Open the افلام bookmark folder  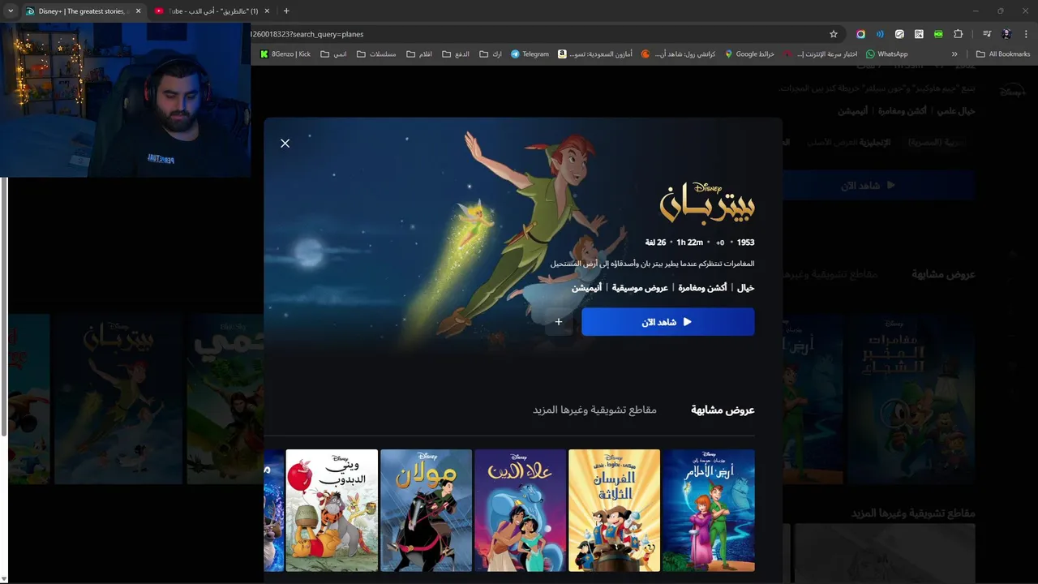(419, 54)
